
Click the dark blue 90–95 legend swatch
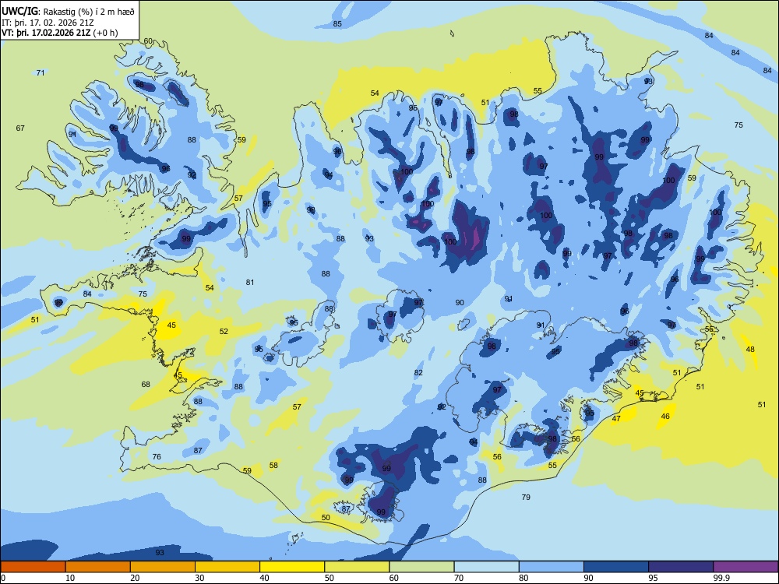pos(616,567)
